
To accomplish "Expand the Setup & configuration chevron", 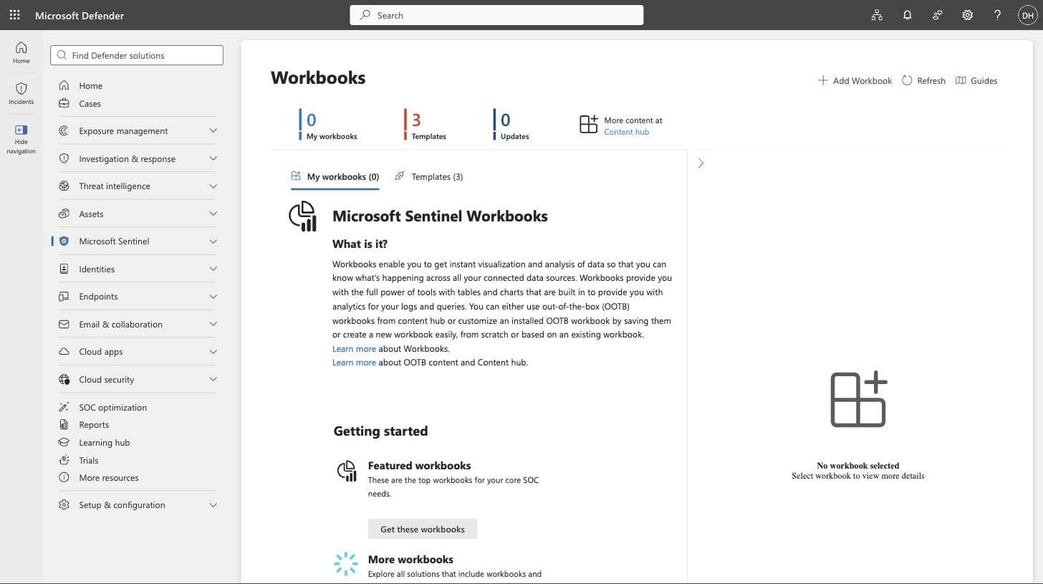I will pos(213,504).
